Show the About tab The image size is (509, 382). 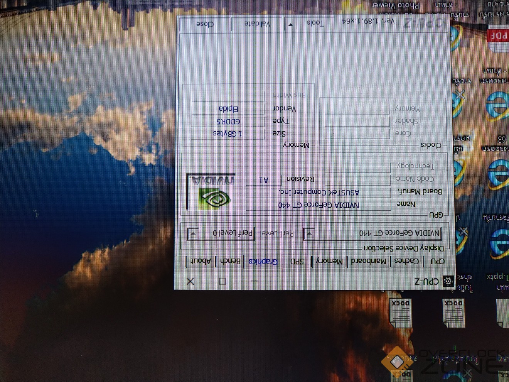201,261
